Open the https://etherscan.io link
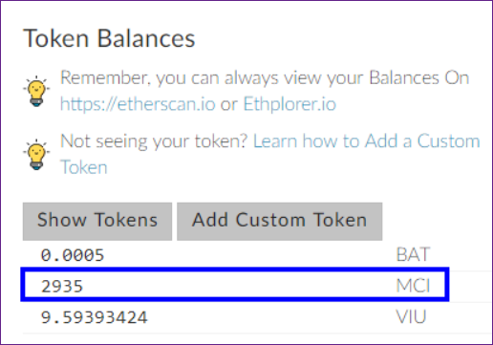The image size is (493, 345). tap(138, 104)
